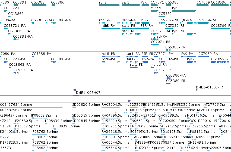Click the CG5382 gene label
The image size is (231, 152).
click(x=165, y=14)
